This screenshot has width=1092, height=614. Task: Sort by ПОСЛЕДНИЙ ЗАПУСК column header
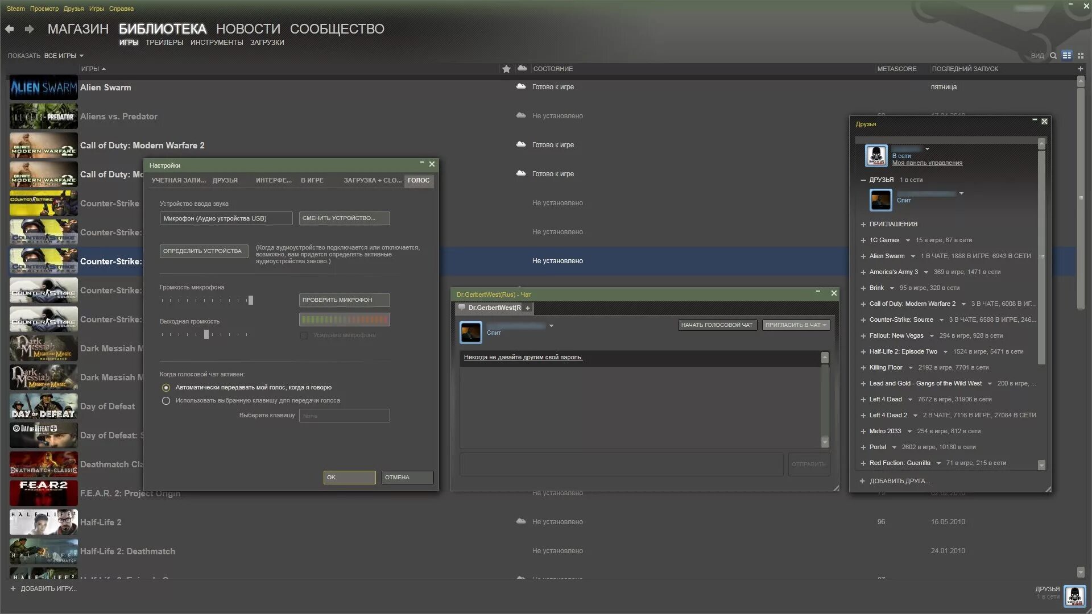pos(965,69)
